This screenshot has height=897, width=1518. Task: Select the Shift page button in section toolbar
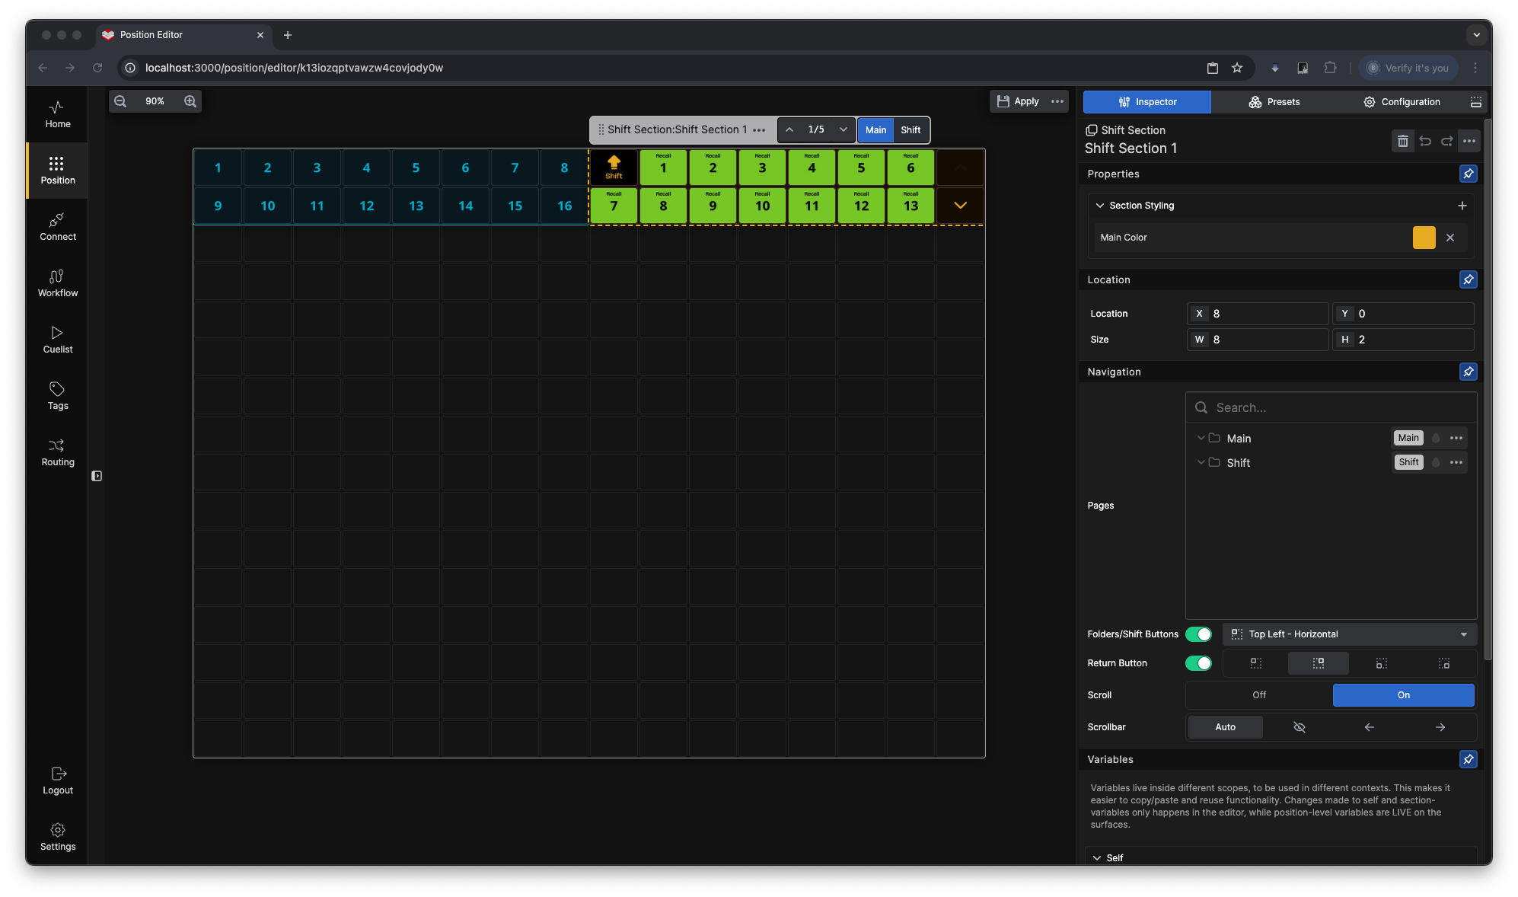[x=910, y=130]
